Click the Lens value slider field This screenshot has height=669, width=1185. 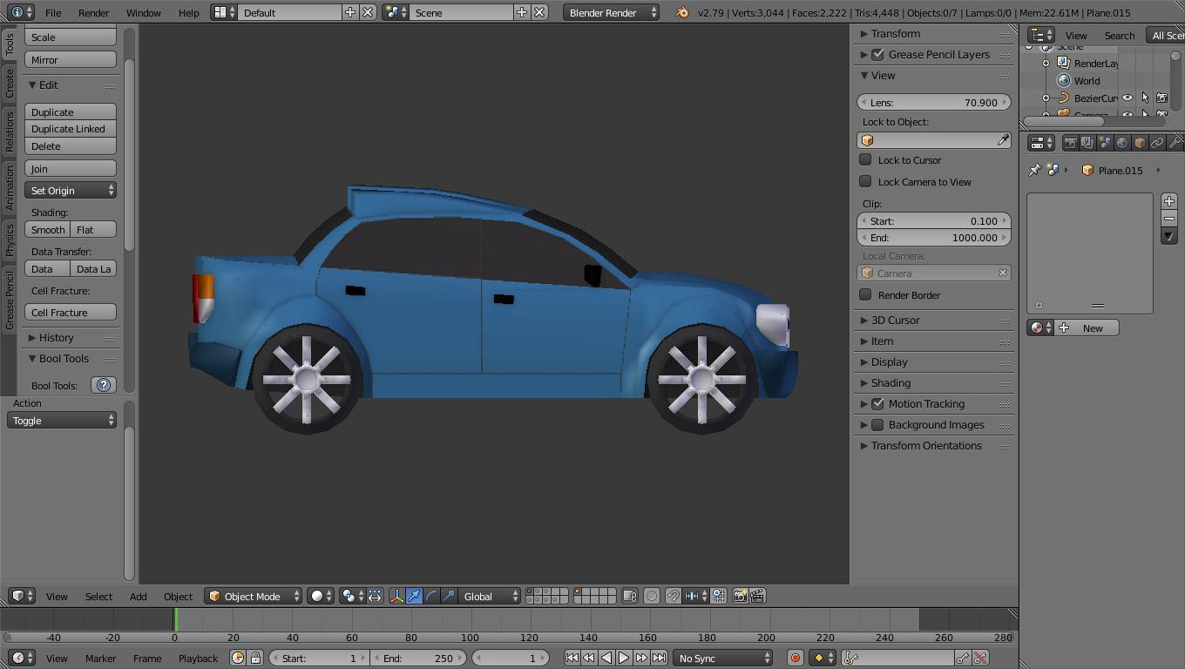933,102
